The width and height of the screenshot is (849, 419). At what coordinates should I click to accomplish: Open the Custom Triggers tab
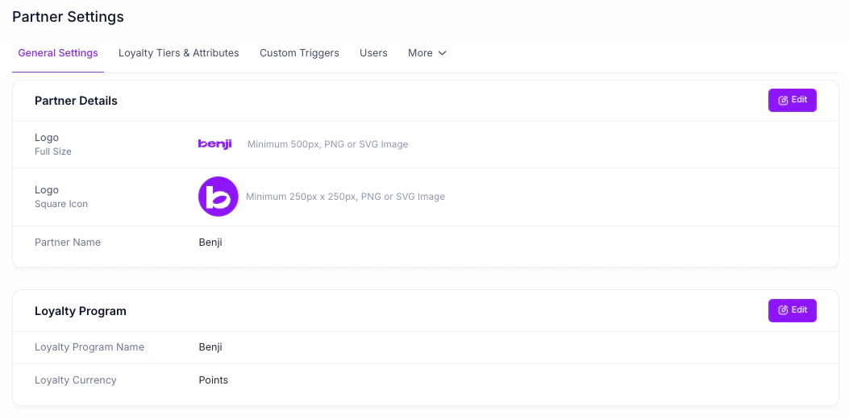[x=299, y=53]
